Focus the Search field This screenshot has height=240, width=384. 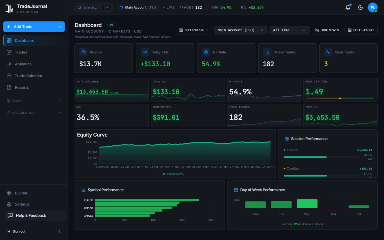[x=94, y=7]
